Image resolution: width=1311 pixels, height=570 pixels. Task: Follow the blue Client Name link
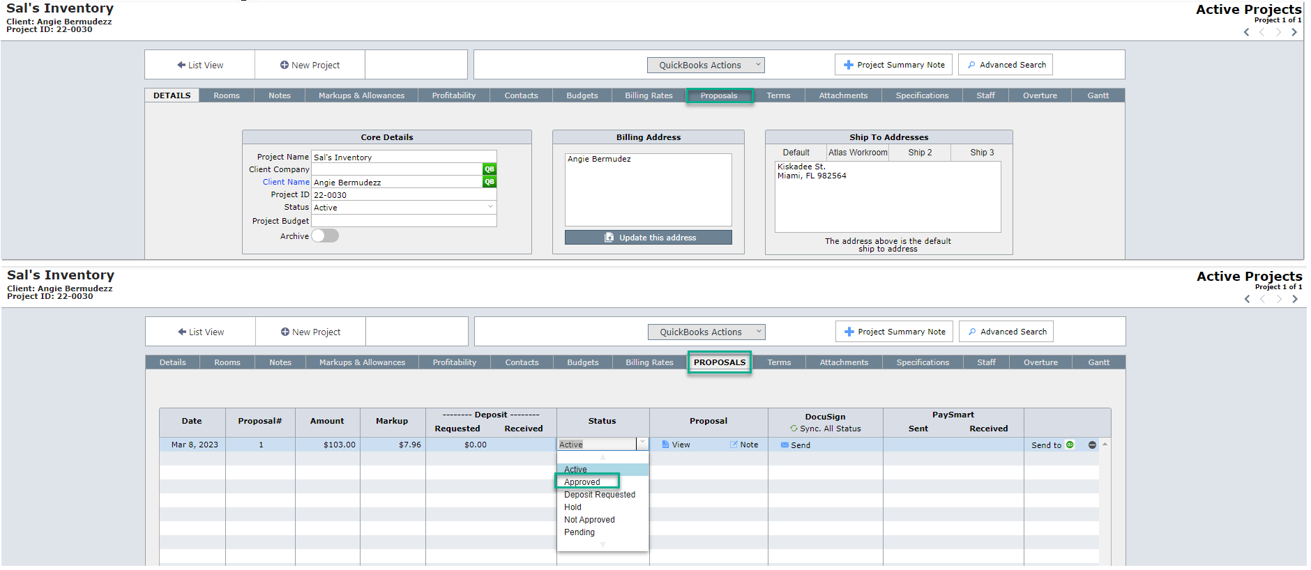click(x=286, y=182)
